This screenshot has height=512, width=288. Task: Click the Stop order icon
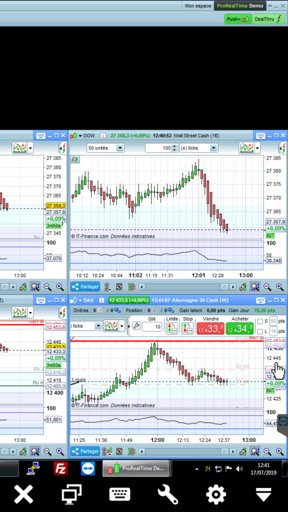click(x=187, y=328)
